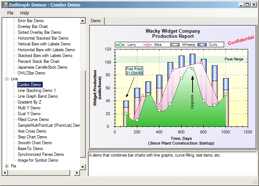This screenshot has height=186, width=259.
Task: Click the Larry legend green circle symbol
Action: (120, 45)
